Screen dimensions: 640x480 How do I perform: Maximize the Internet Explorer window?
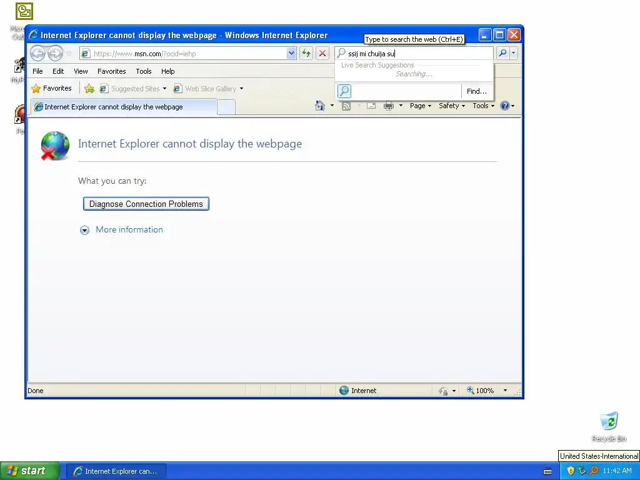tap(499, 35)
